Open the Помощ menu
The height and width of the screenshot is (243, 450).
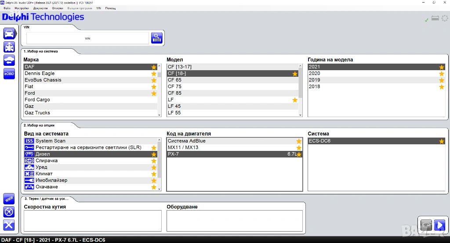coord(110,8)
